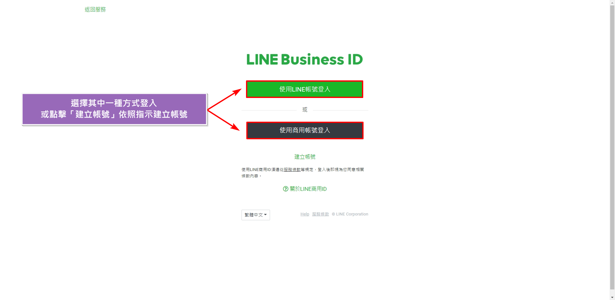Open the 繁體中文 language dropdown
The width and height of the screenshot is (615, 300).
(256, 215)
